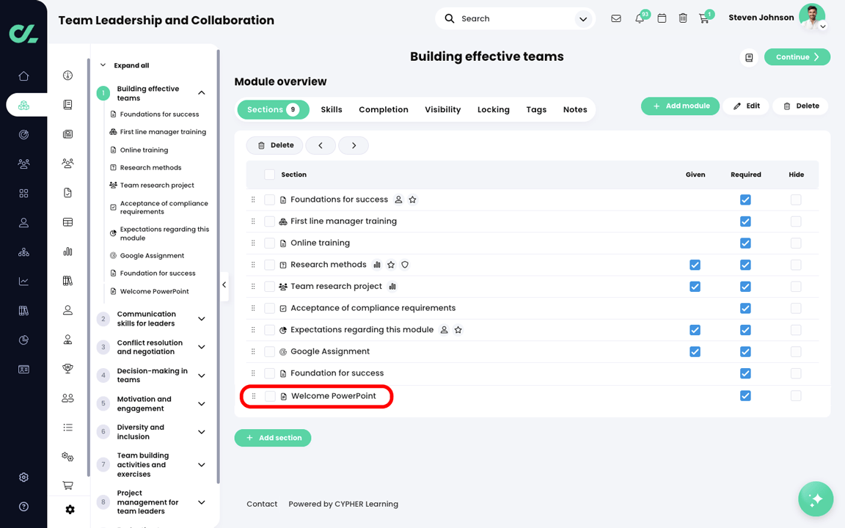Click the black gear icon in course sidebar
Screen dimensions: 845x528
coord(70,510)
